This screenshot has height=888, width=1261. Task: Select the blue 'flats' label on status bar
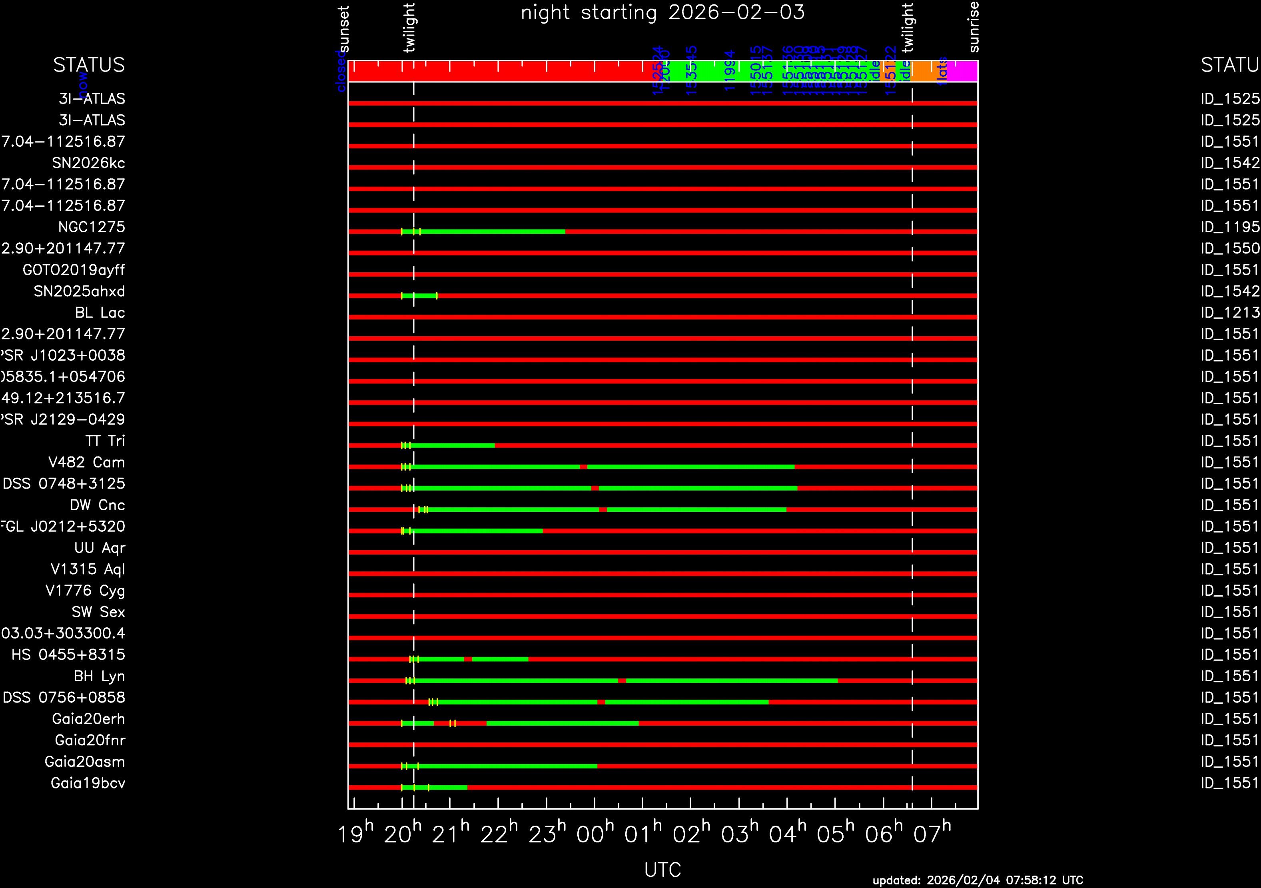pyautogui.click(x=942, y=72)
